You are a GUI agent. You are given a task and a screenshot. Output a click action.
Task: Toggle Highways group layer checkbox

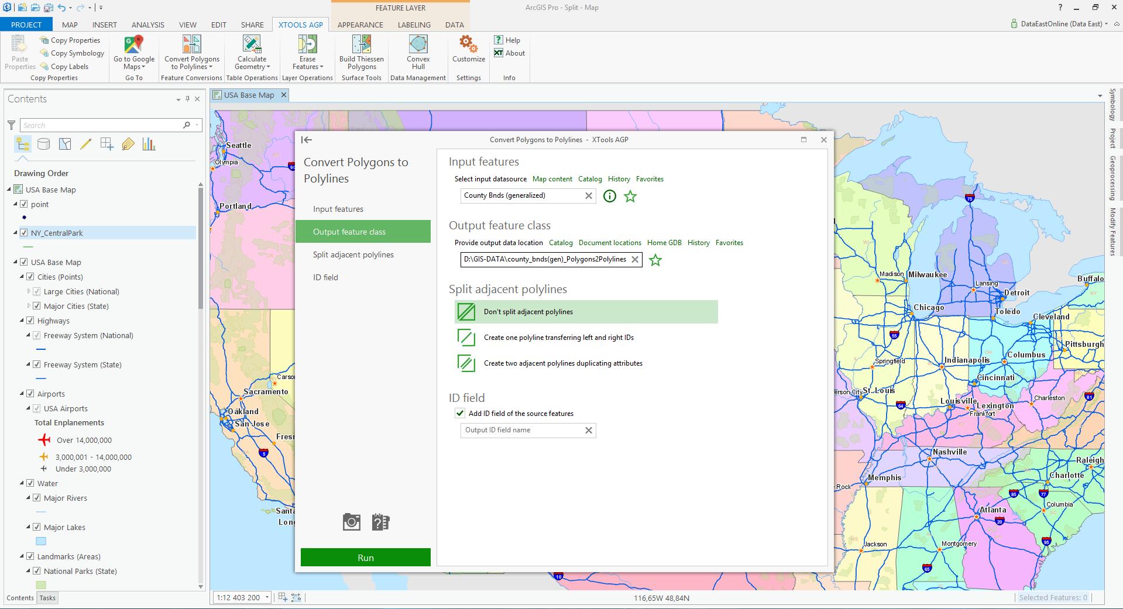pos(30,321)
